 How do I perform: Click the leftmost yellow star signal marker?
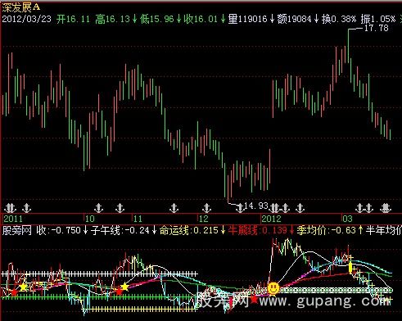coord(23,287)
